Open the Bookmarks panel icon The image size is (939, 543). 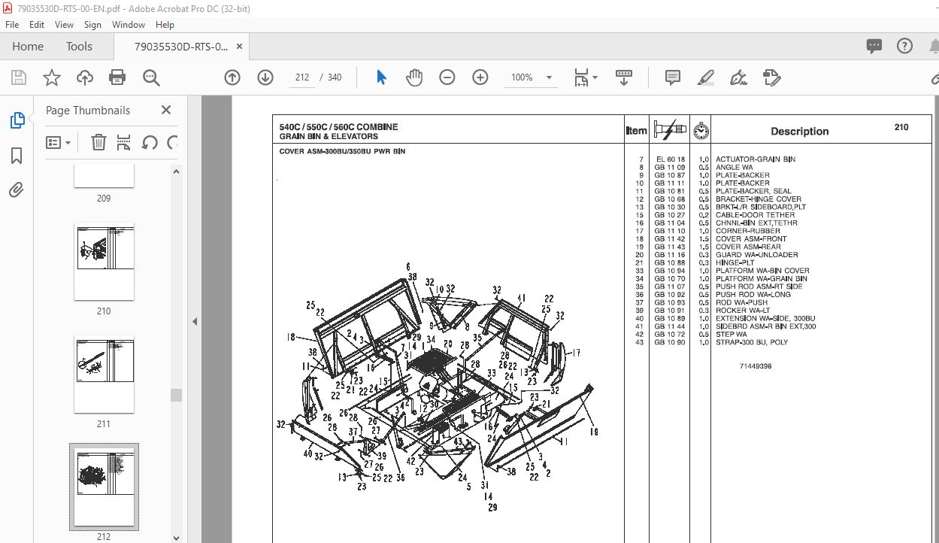tap(17, 156)
